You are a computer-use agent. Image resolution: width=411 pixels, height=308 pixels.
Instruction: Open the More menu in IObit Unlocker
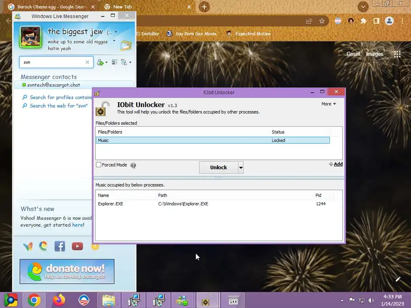coord(329,104)
